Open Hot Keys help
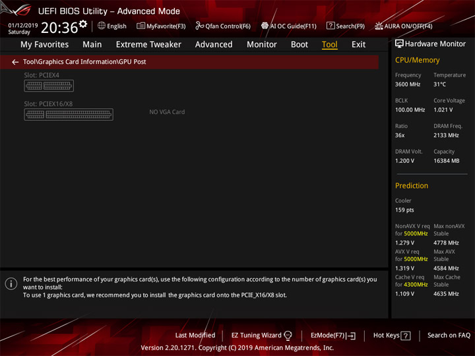The height and width of the screenshot is (356, 475). click(386, 336)
